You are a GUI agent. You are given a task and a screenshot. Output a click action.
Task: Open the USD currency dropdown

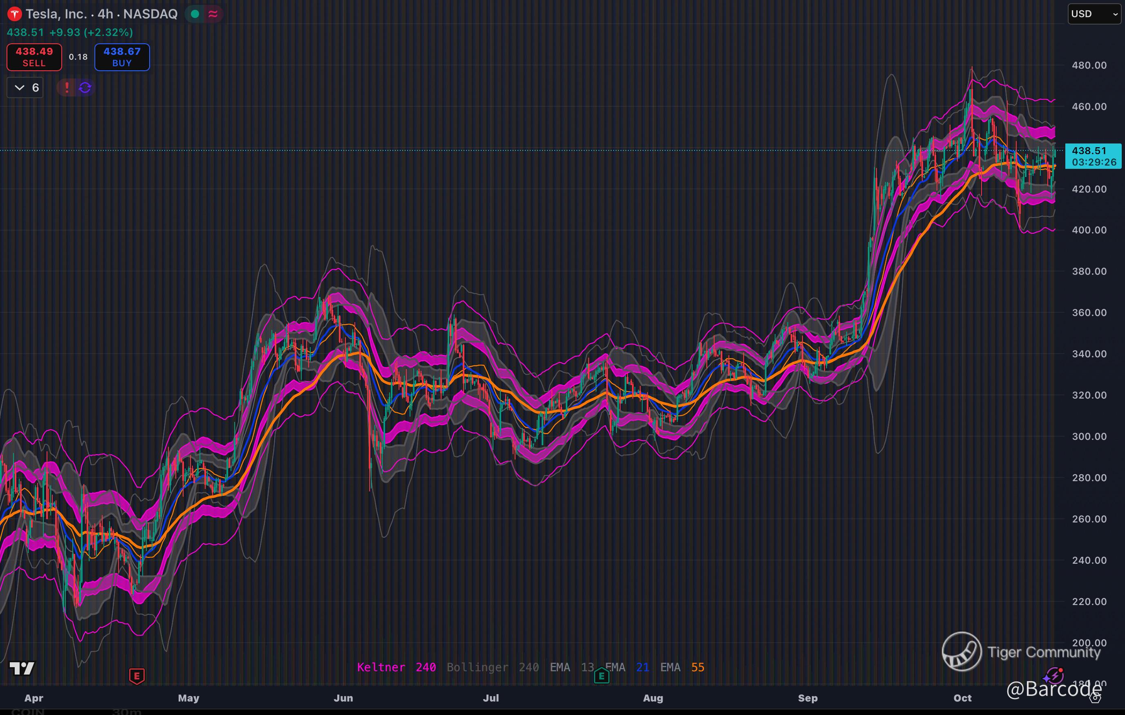pos(1094,14)
